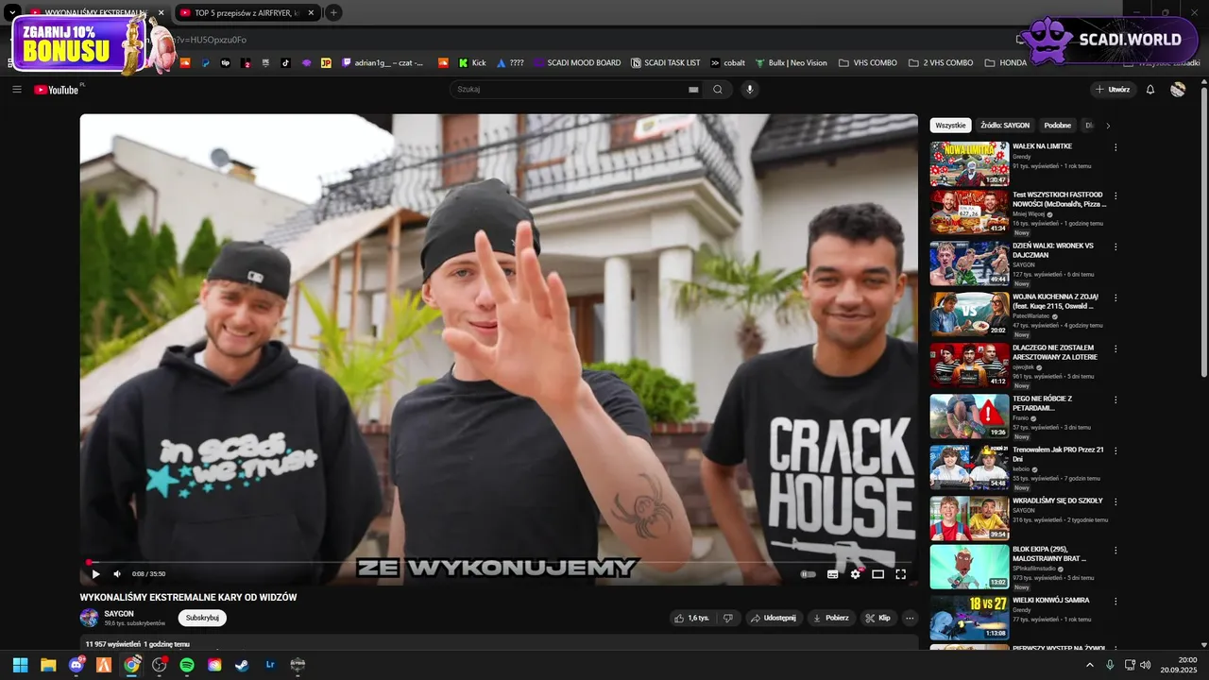Open SAYGON channel name link
The image size is (1209, 680).
(x=119, y=613)
